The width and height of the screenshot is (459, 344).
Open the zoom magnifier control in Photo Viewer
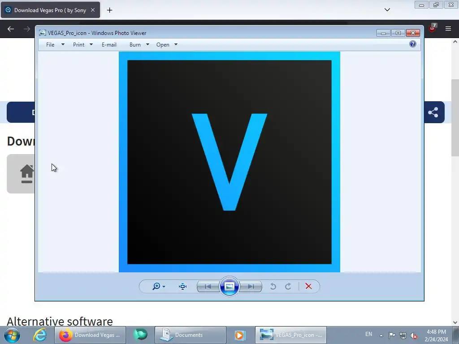click(158, 286)
